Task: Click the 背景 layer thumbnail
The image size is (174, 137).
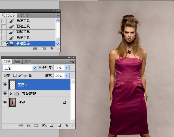Action: pyautogui.click(x=12, y=102)
